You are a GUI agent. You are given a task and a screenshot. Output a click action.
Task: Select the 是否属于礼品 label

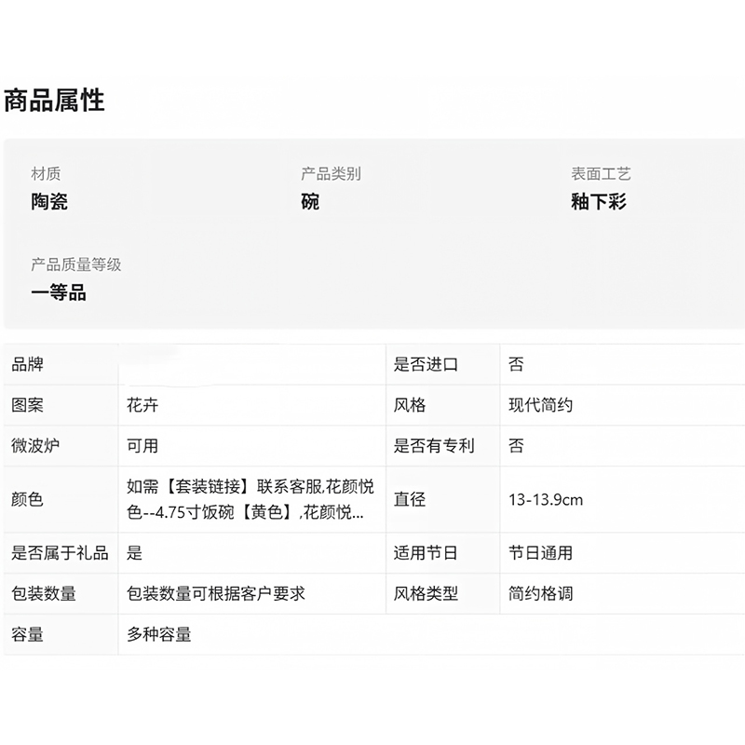pos(60,553)
